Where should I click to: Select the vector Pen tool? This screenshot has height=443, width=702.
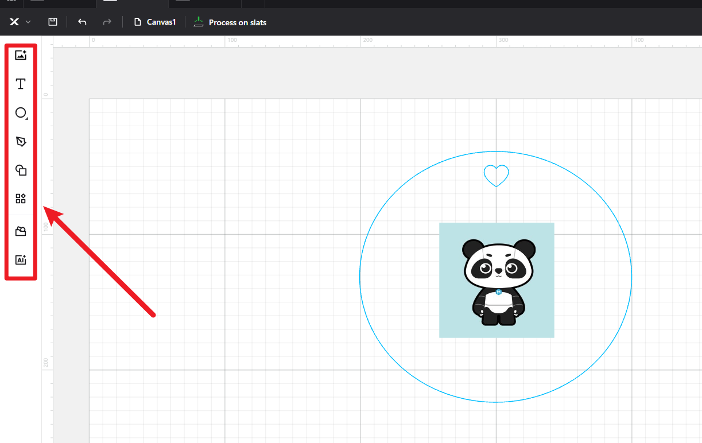(x=21, y=142)
